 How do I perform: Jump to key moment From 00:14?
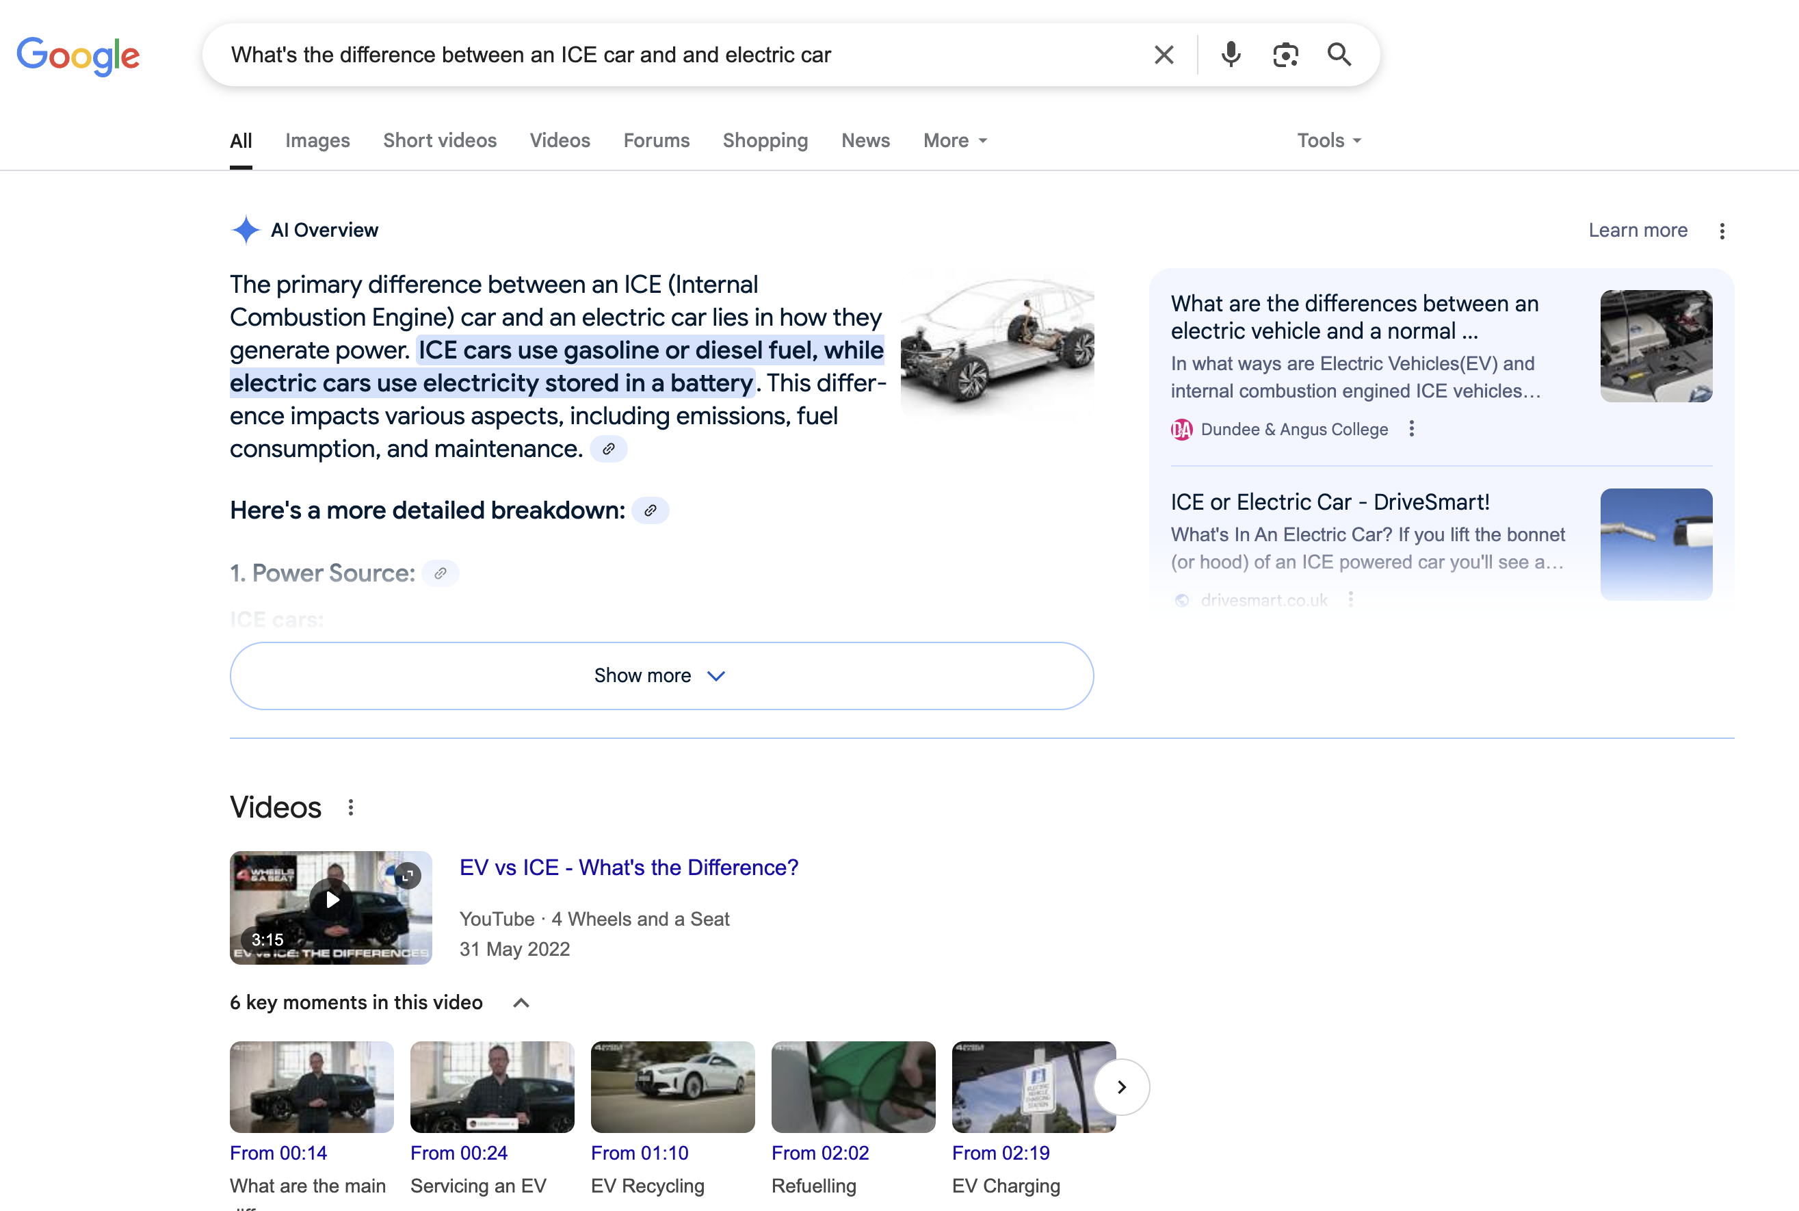tap(278, 1153)
